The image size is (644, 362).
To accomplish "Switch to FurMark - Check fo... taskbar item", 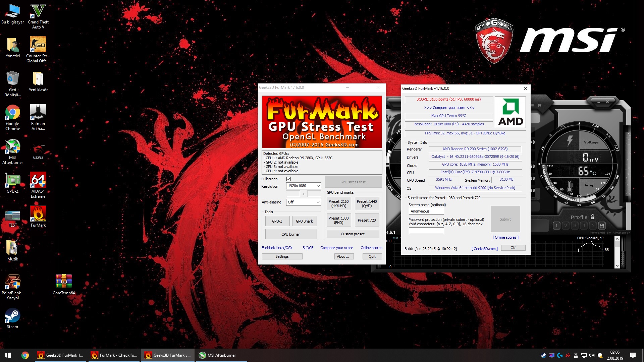I will pos(114,355).
